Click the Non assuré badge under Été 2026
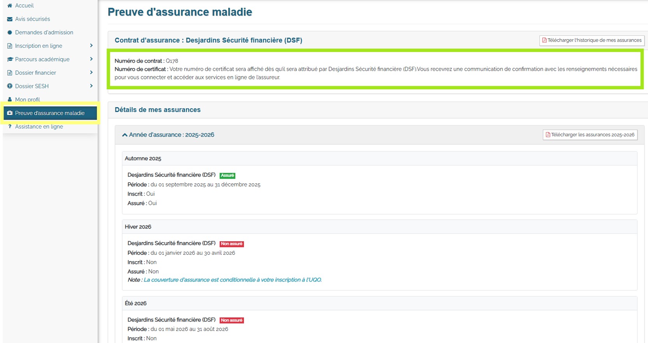The image size is (648, 343). 232,320
